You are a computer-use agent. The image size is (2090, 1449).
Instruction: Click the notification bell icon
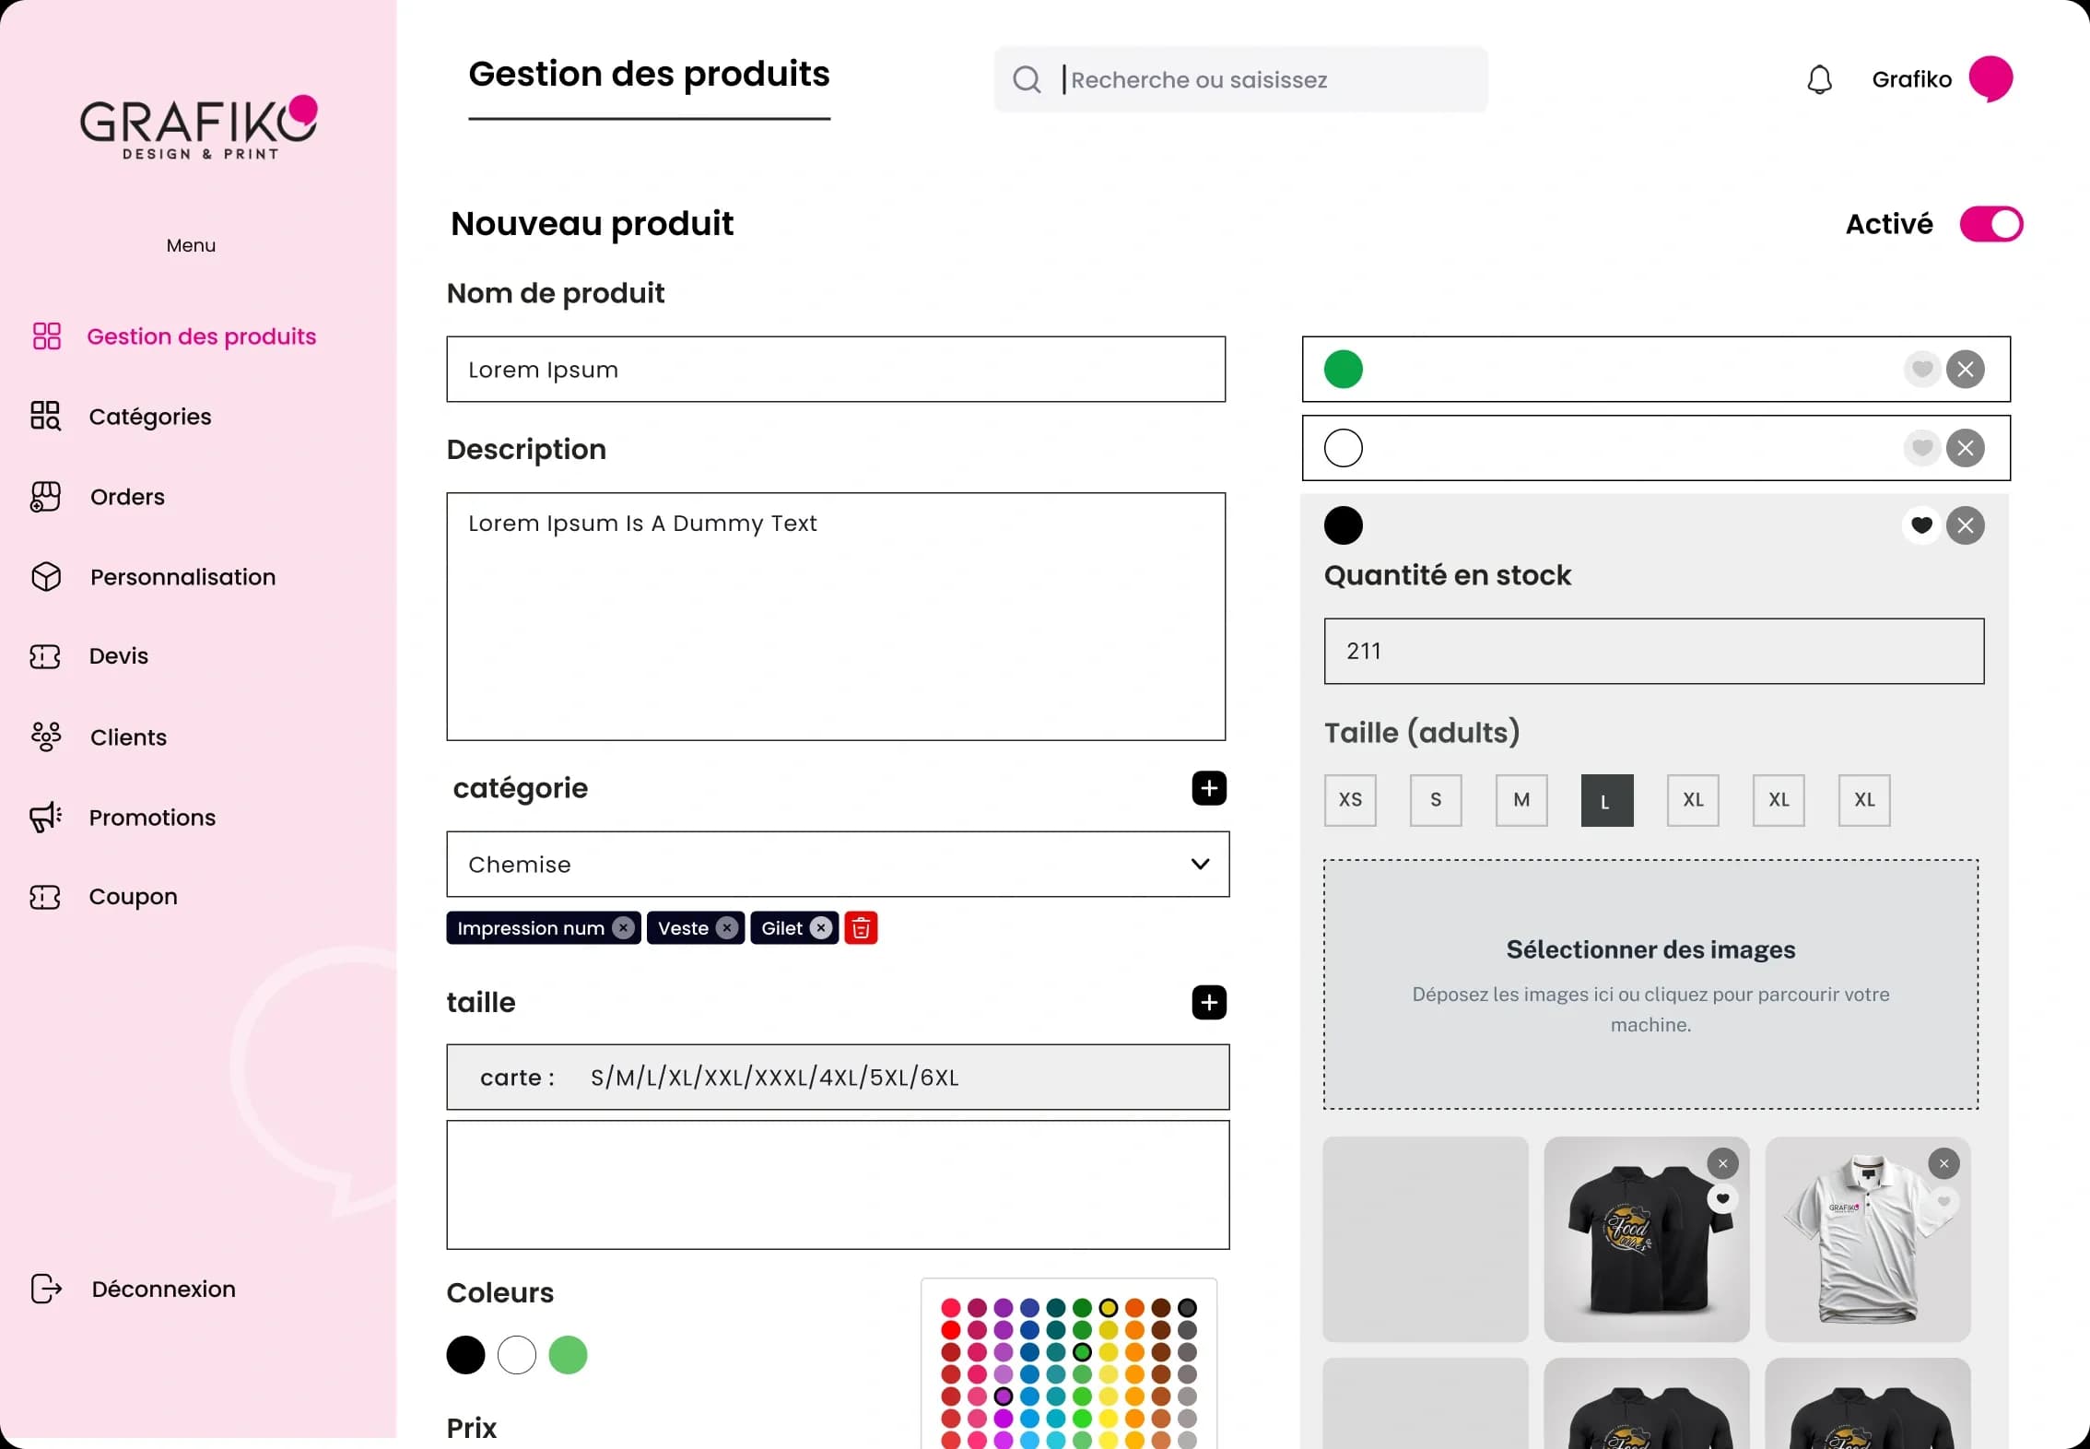1819,80
